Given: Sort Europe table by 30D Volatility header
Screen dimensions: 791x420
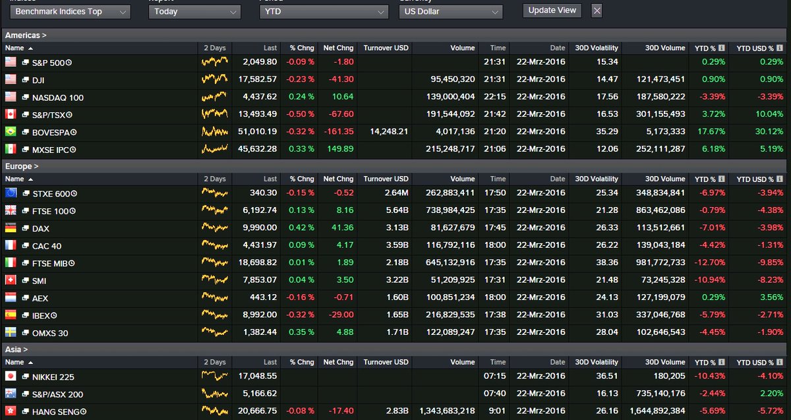Looking at the screenshot, I should [596, 179].
